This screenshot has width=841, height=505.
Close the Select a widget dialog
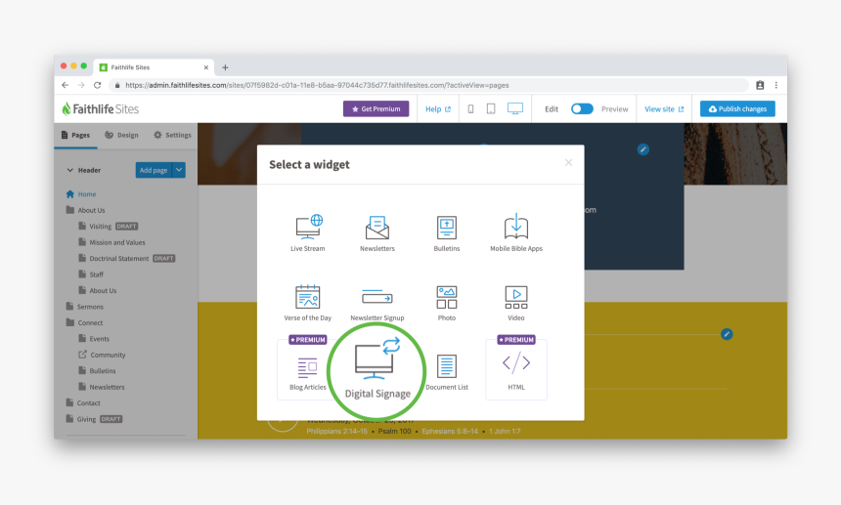[x=568, y=163]
